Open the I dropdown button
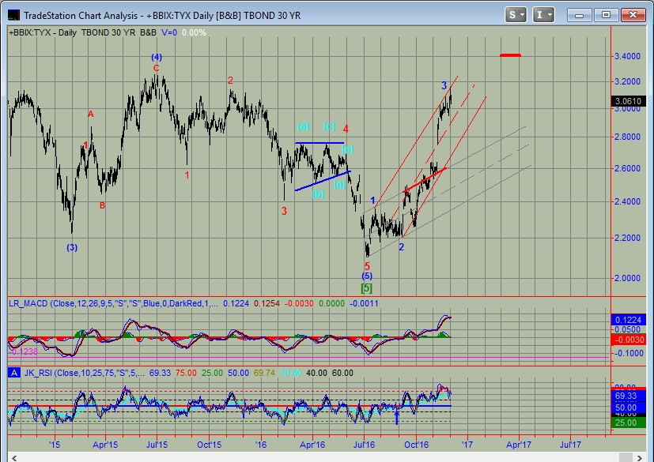The height and width of the screenshot is (462, 654). pyautogui.click(x=543, y=15)
